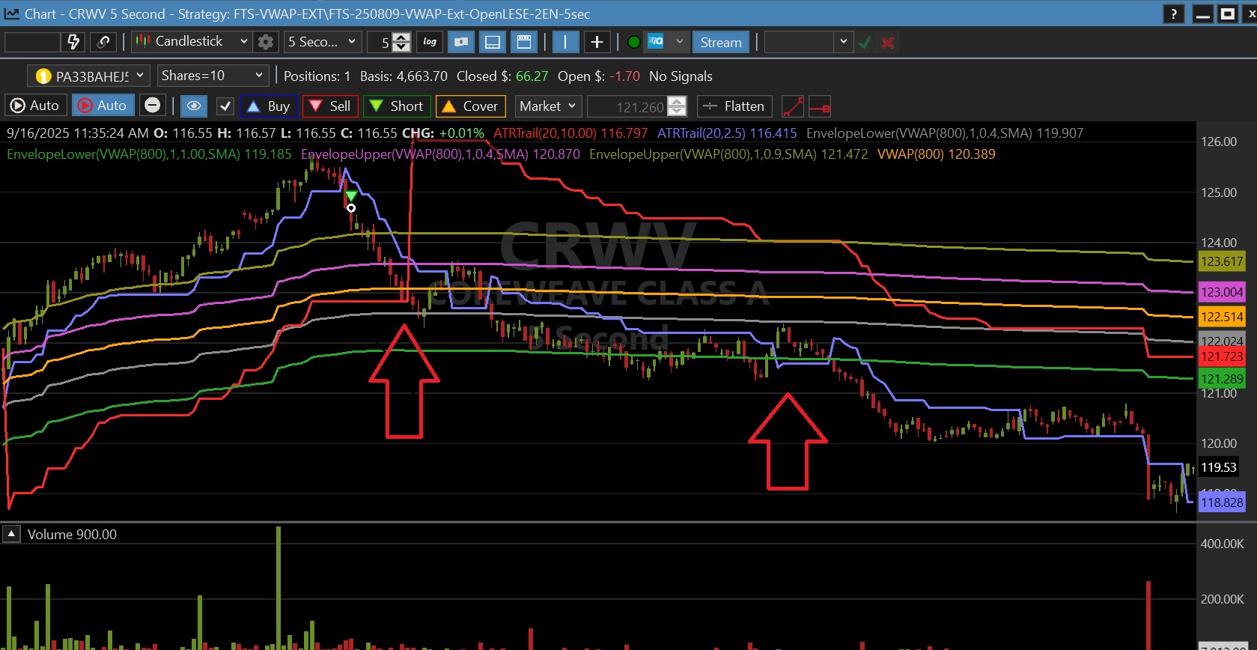Click the No Signals status text

click(x=681, y=76)
